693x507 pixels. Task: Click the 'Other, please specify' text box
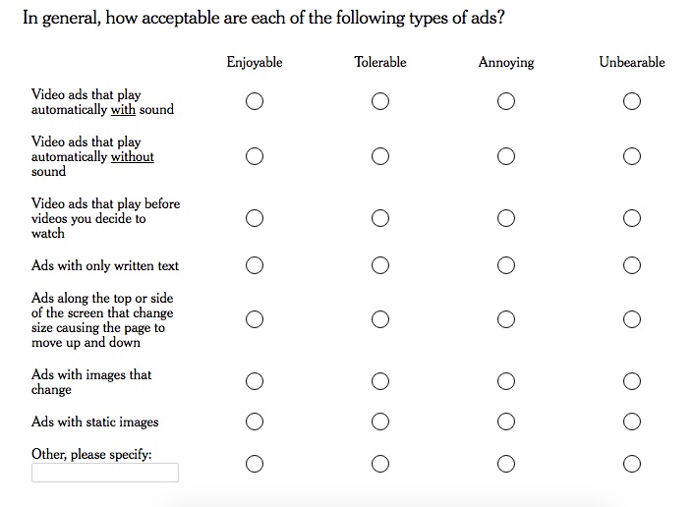[x=105, y=473]
